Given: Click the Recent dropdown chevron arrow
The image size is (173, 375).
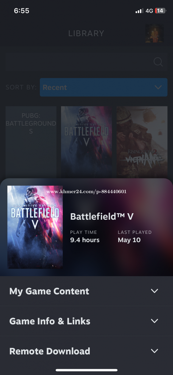Looking at the screenshot, I should tap(158, 87).
